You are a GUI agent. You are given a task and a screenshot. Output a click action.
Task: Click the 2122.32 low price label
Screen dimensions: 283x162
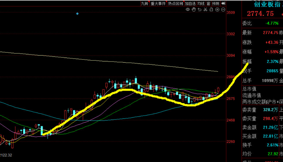tap(6, 155)
